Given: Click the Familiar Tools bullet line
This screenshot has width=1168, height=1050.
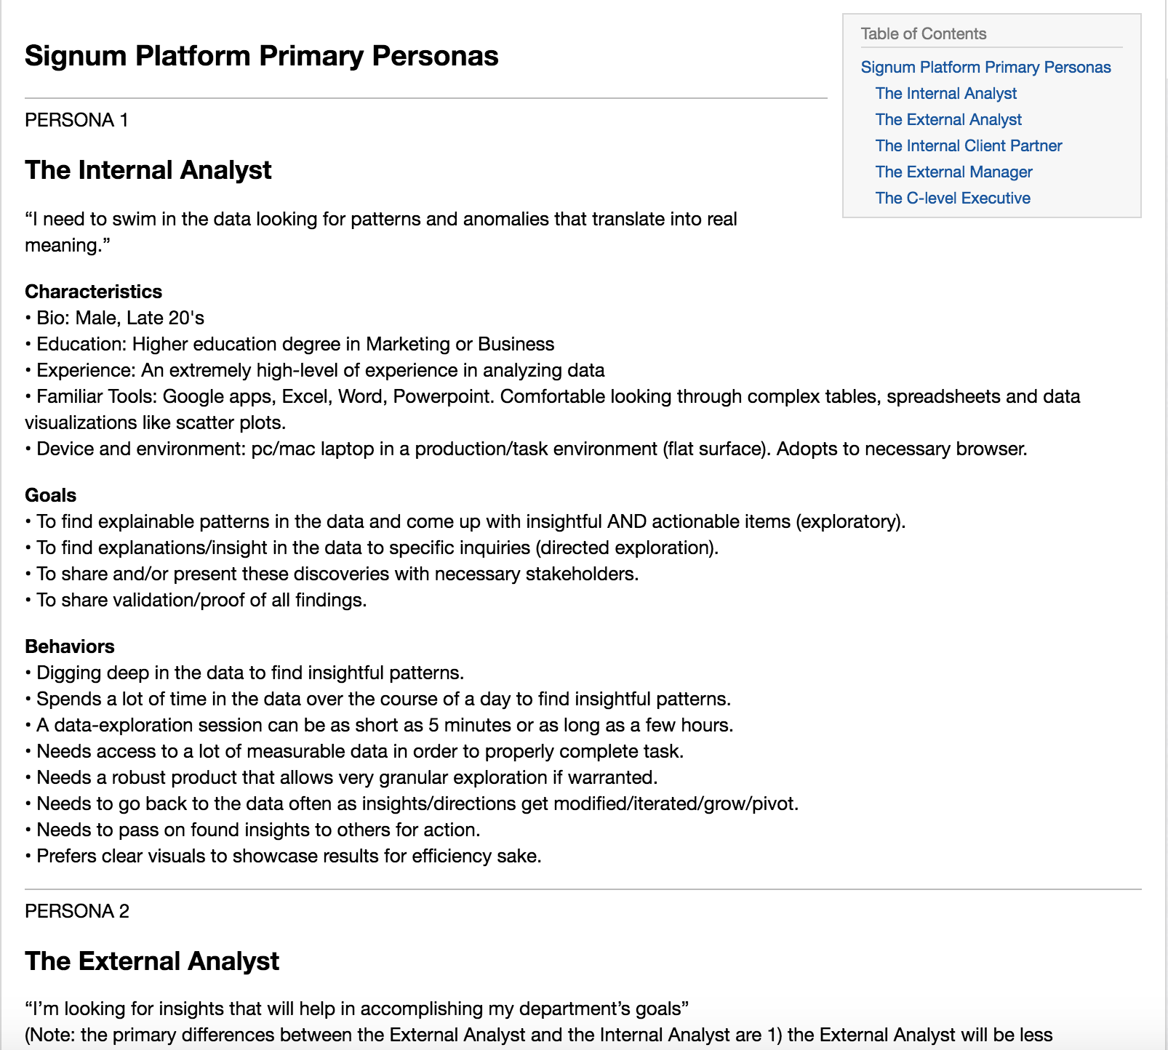Looking at the screenshot, I should 553,409.
